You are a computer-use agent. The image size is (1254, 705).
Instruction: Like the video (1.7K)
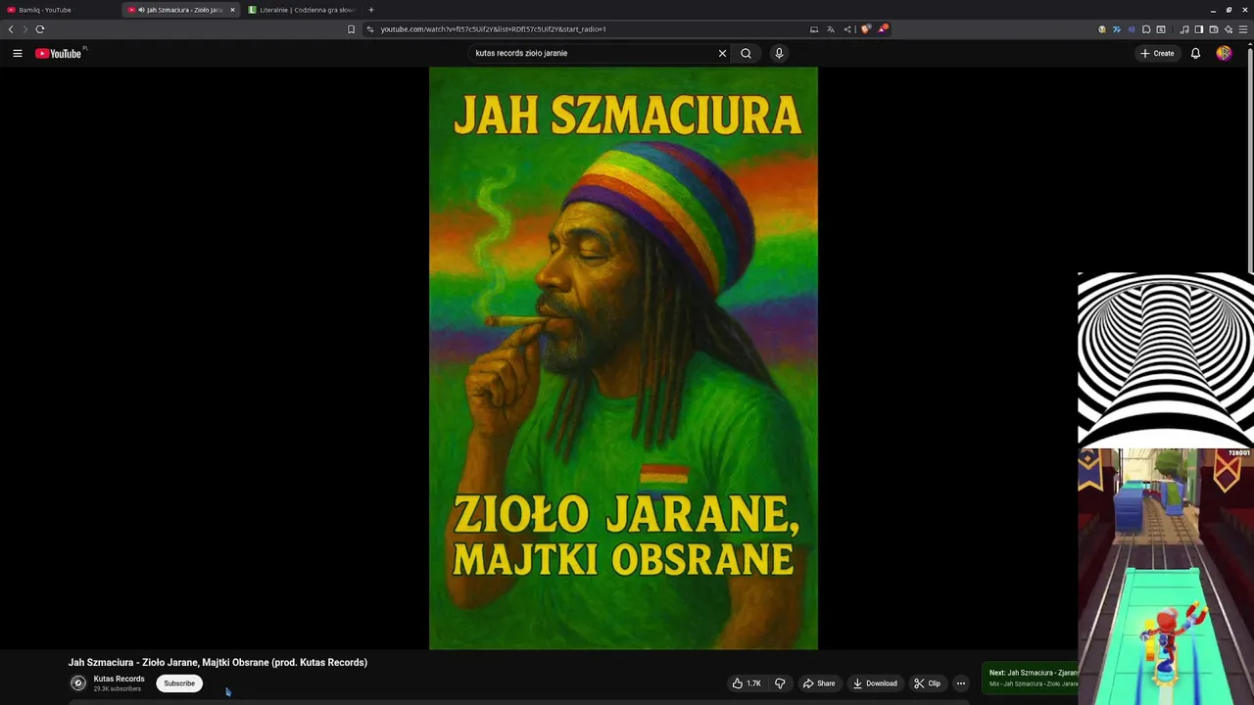point(747,683)
